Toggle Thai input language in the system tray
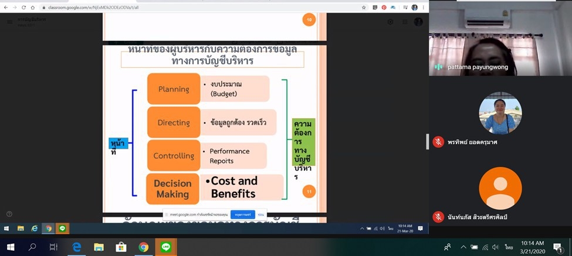This screenshot has width=572, height=256. (509, 247)
